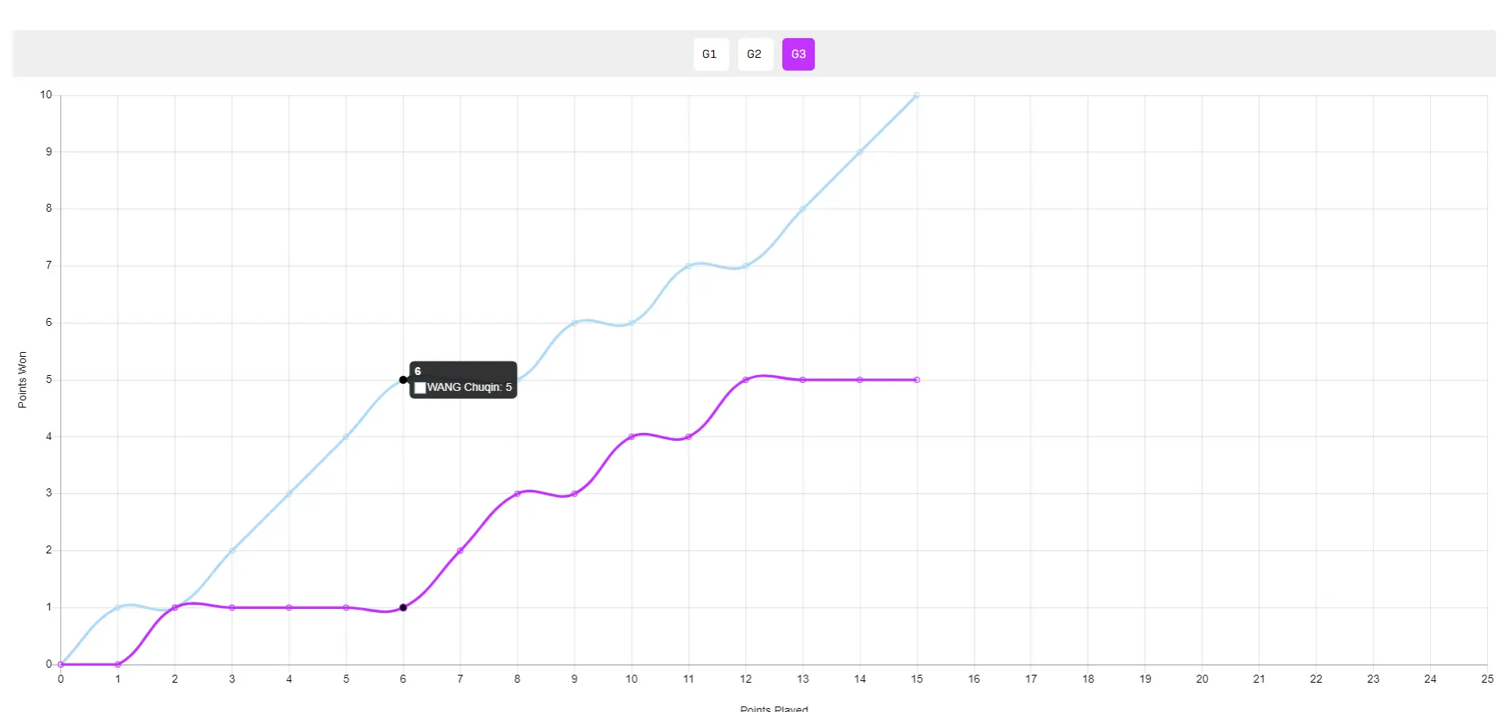Click blue line's final point at 10 points won

(916, 96)
